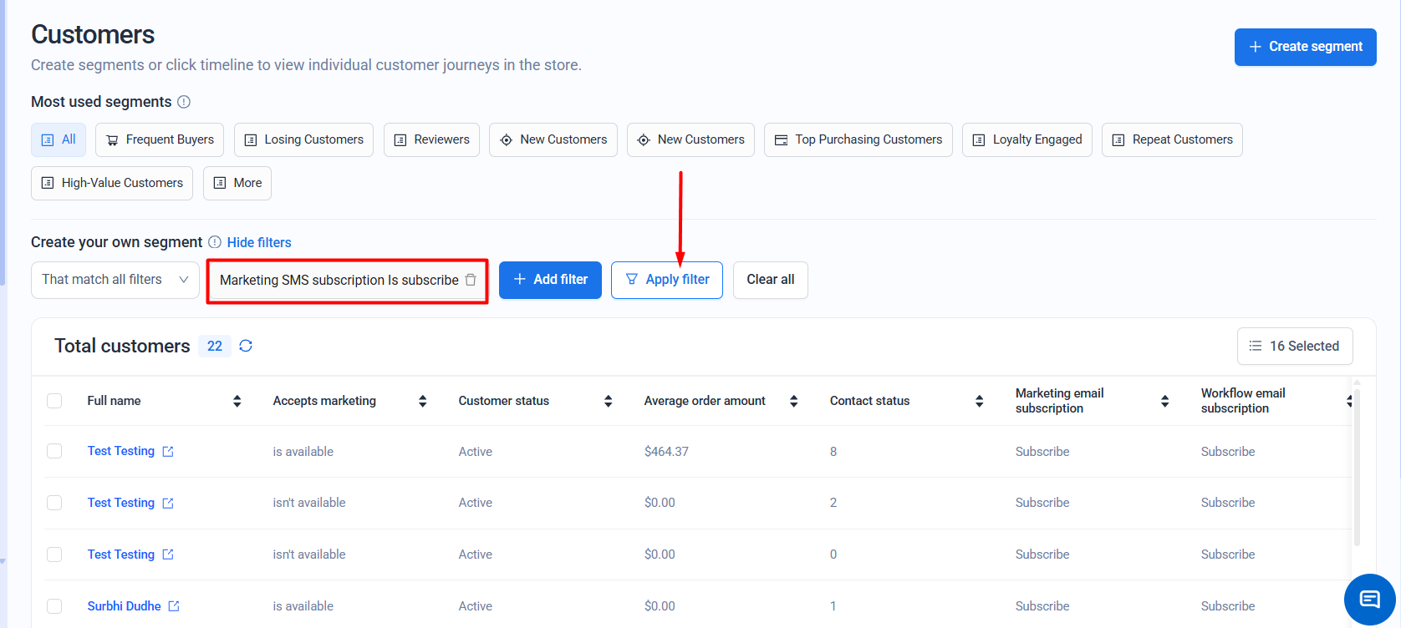Click the Apply filter button
This screenshot has width=1401, height=628.
click(667, 280)
